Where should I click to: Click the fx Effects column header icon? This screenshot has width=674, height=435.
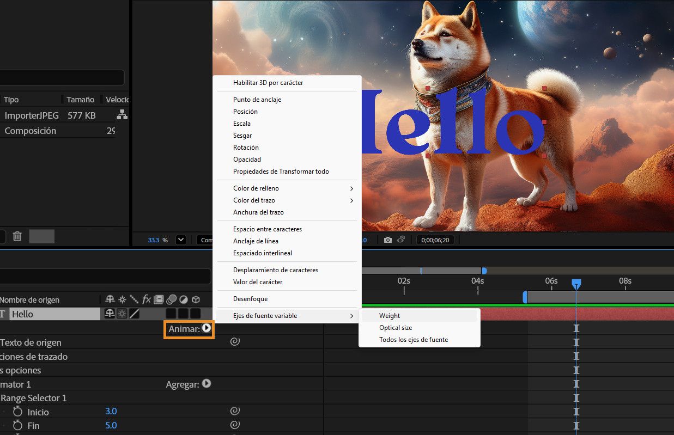point(147,299)
